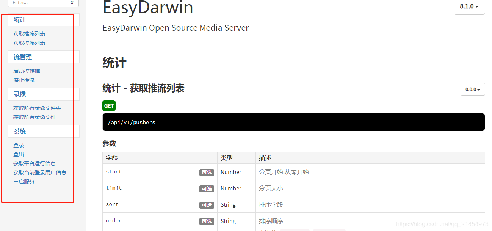Screen dimensions: 492x231
Task: Click the /api/v1/pushers endpoint text
Action: pyautogui.click(x=132, y=122)
